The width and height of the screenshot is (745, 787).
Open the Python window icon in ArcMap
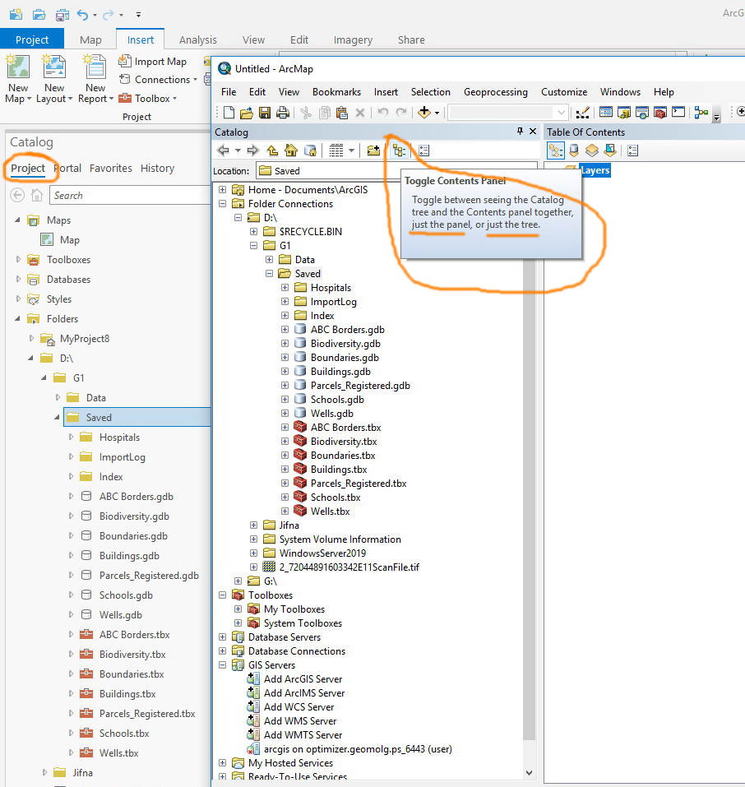[x=678, y=112]
